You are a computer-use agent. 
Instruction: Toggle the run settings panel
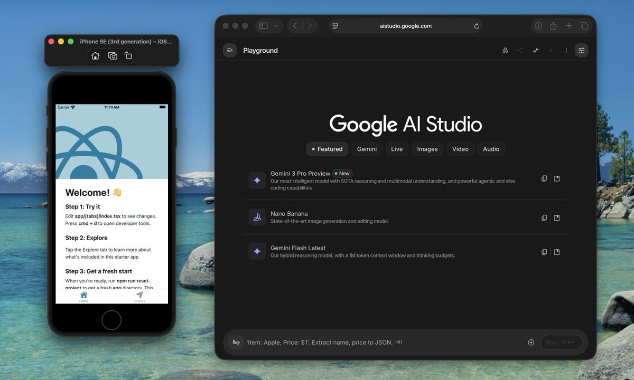tap(581, 50)
